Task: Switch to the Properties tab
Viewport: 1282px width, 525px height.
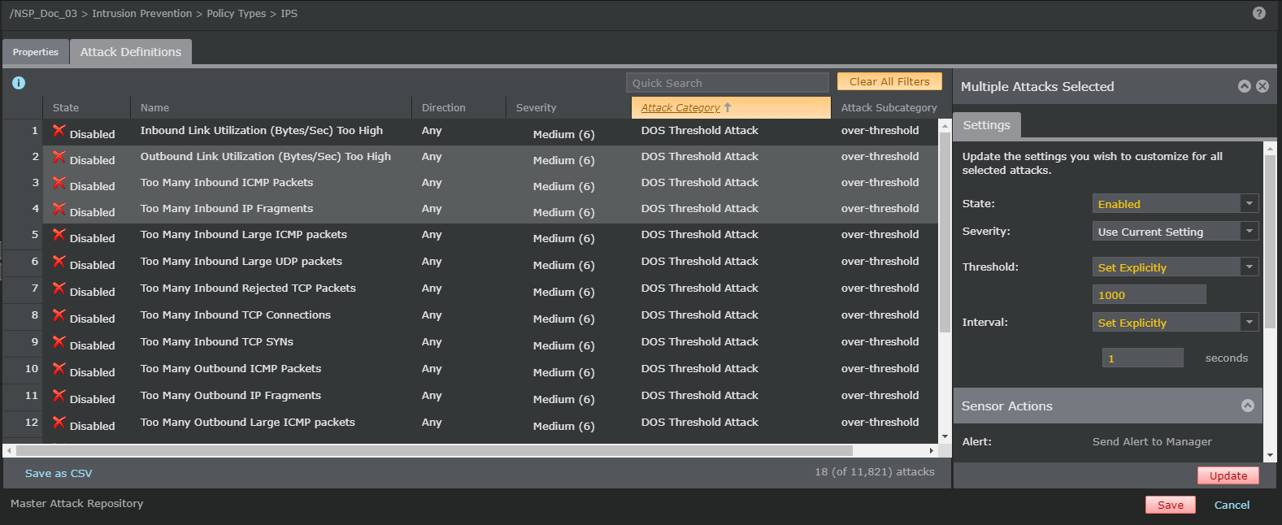Action: (36, 52)
